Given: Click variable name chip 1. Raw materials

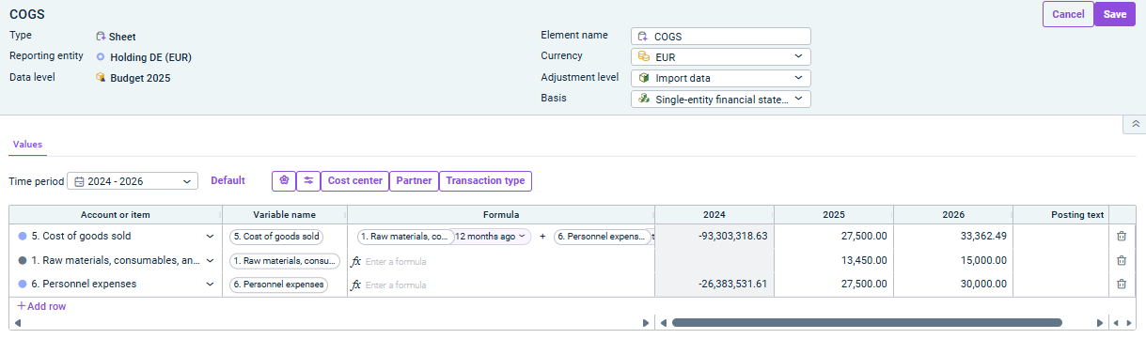Looking at the screenshot, I should tap(285, 260).
